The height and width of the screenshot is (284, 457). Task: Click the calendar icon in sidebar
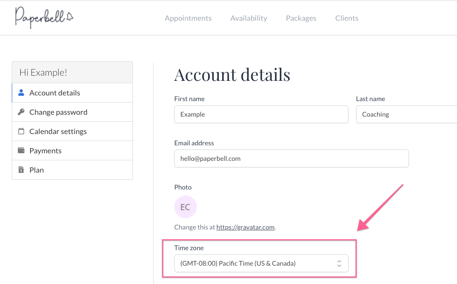(x=21, y=131)
